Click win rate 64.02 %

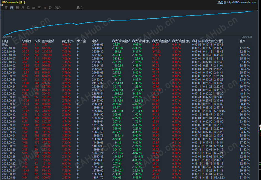point(245,108)
